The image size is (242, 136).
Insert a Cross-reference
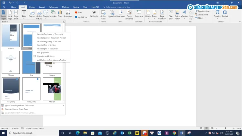tap(129, 14)
